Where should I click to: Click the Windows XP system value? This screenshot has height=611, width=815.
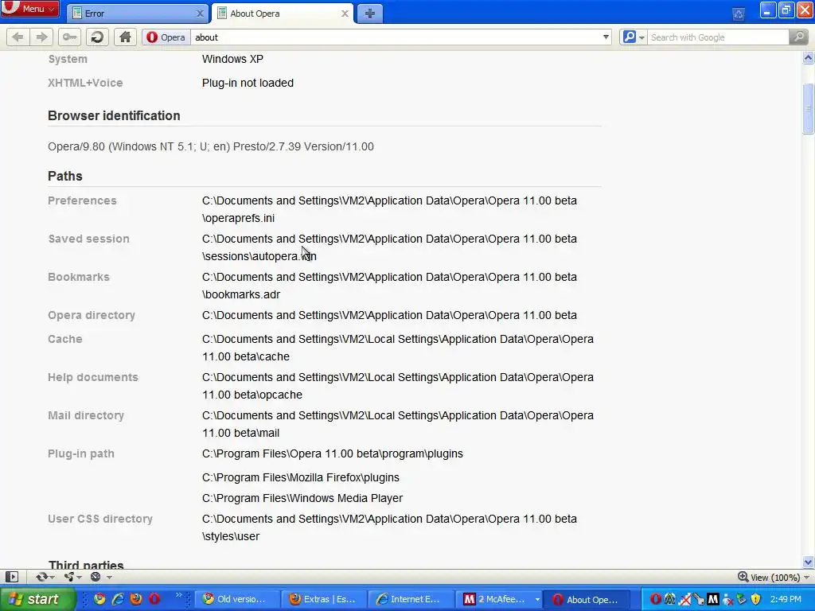[x=232, y=59]
